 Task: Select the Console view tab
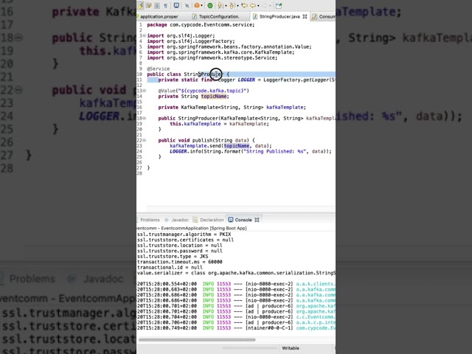click(243, 220)
